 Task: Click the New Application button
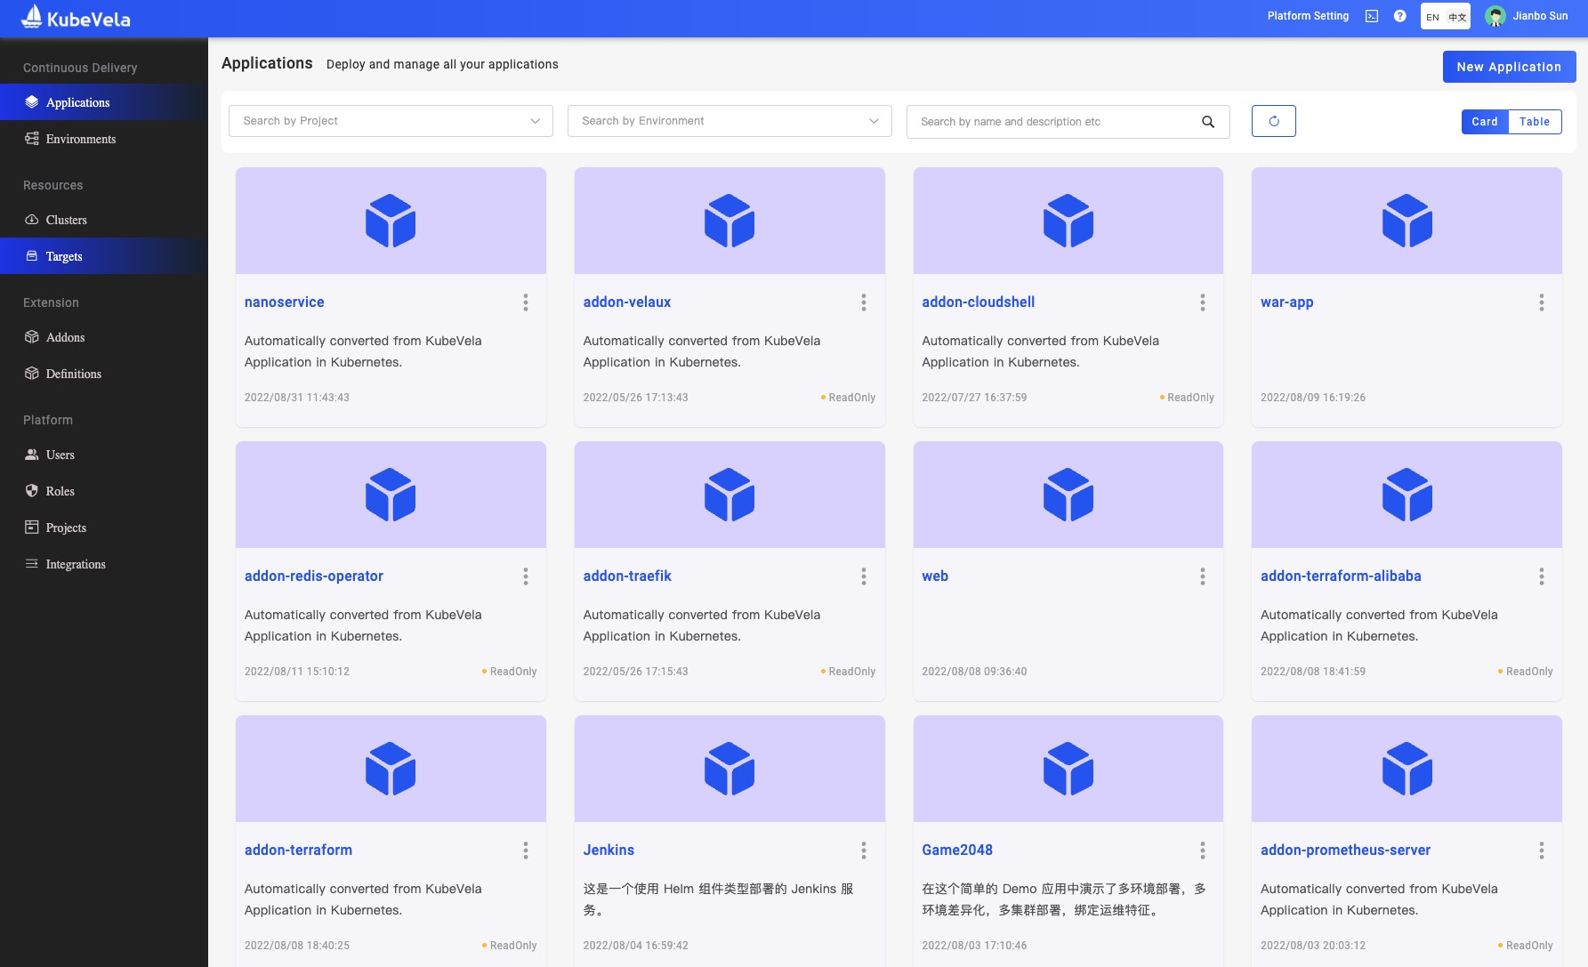point(1509,67)
